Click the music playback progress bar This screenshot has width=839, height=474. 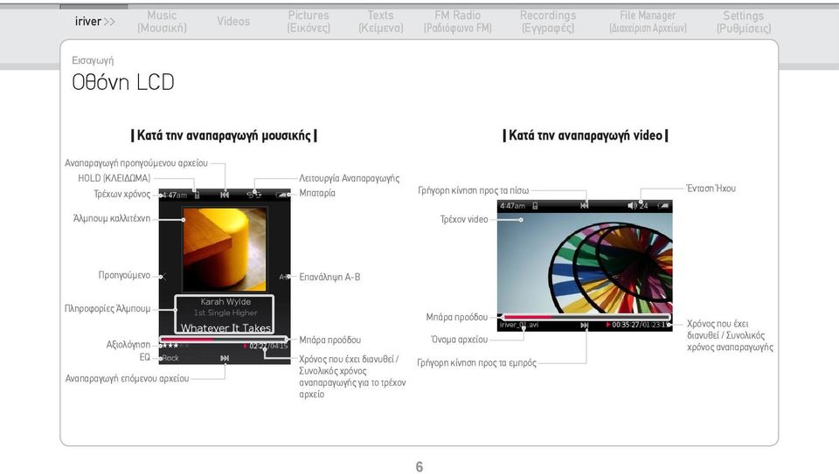coord(225,340)
